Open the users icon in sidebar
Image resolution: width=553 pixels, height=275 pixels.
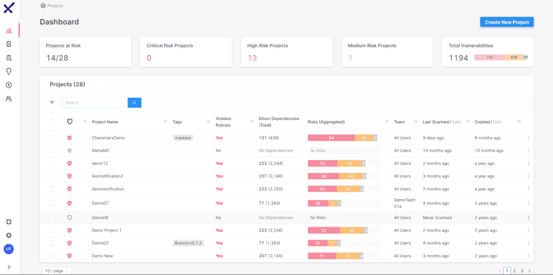tap(9, 99)
